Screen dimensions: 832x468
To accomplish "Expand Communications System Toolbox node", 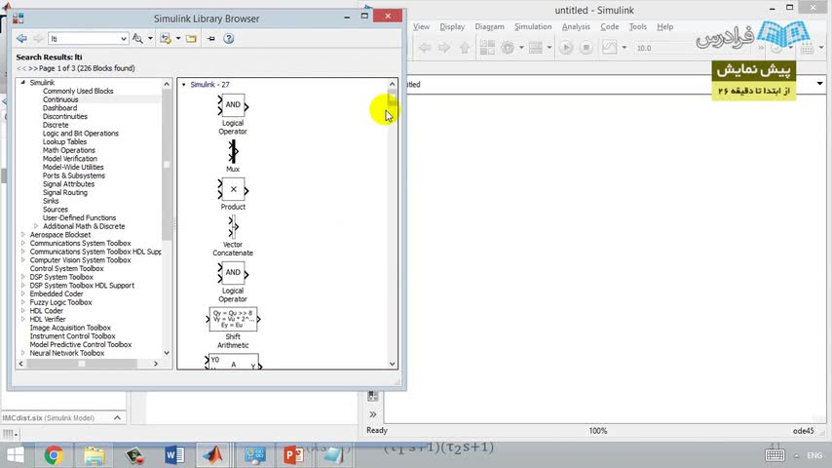I will point(22,244).
